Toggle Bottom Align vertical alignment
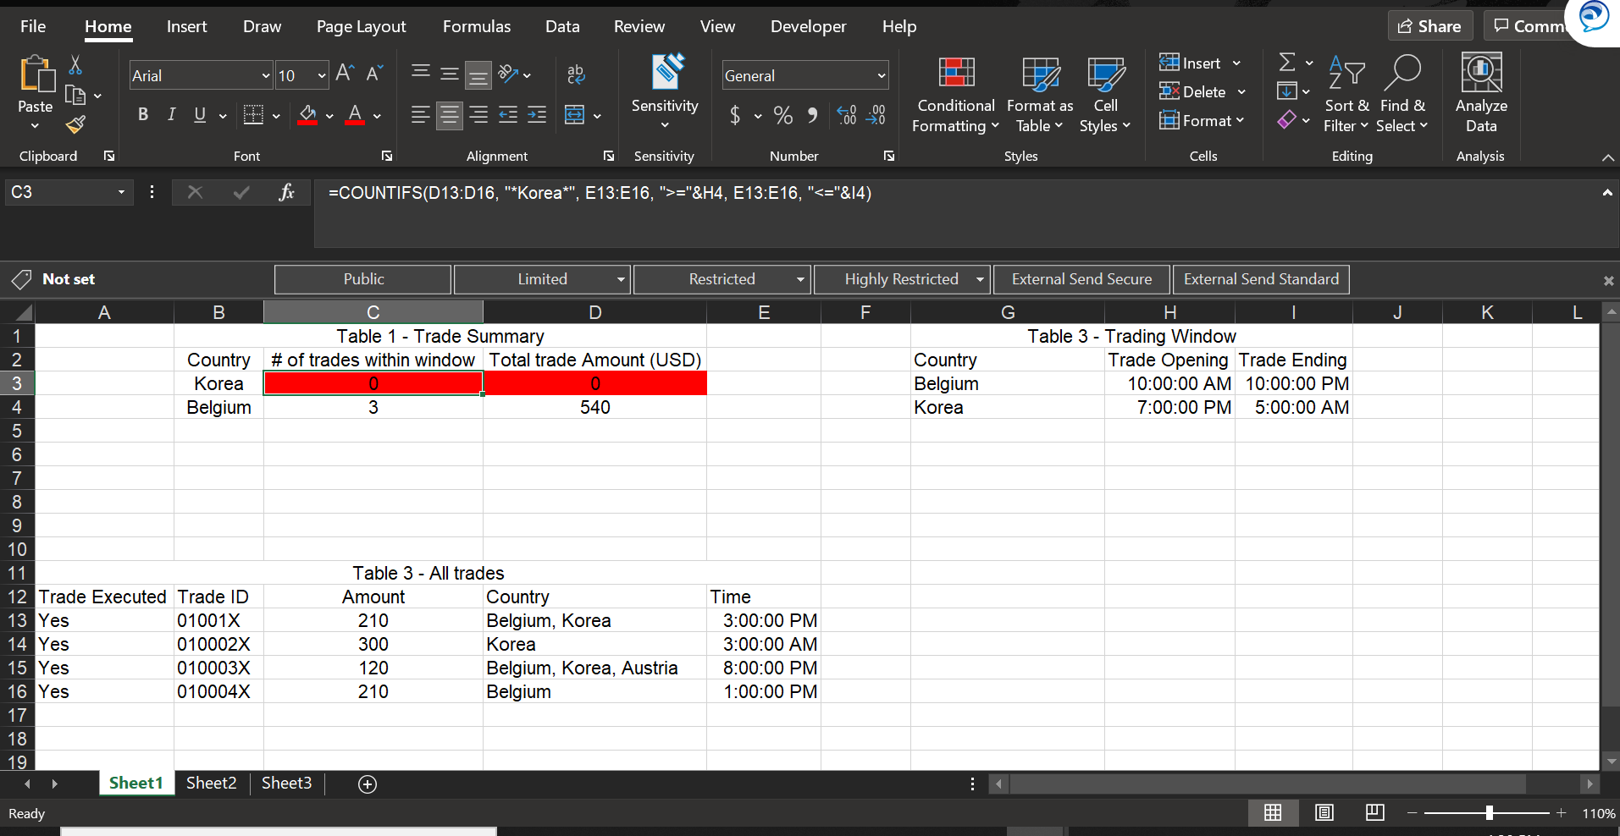 [478, 74]
